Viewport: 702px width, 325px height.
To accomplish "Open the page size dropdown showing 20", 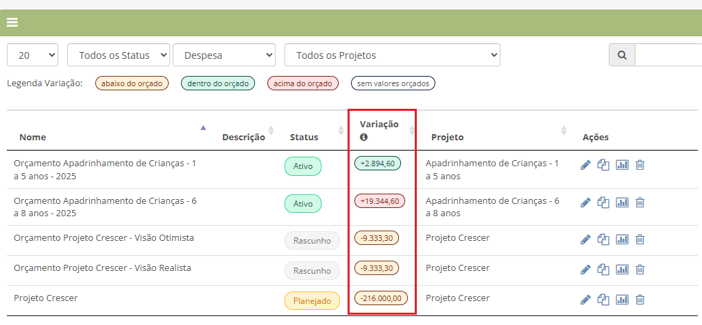I will (x=33, y=55).
